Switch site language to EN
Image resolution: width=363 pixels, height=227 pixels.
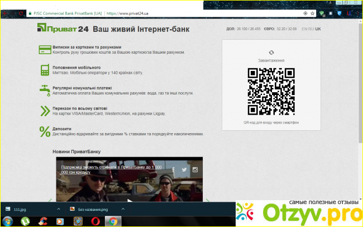click(304, 29)
